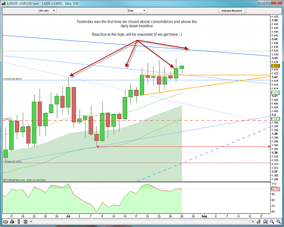284x227 pixels.
Task: Select the green 1.4116 price label
Action: click(275, 93)
